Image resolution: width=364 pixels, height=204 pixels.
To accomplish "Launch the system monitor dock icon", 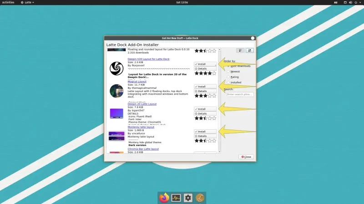I will tap(176, 198).
